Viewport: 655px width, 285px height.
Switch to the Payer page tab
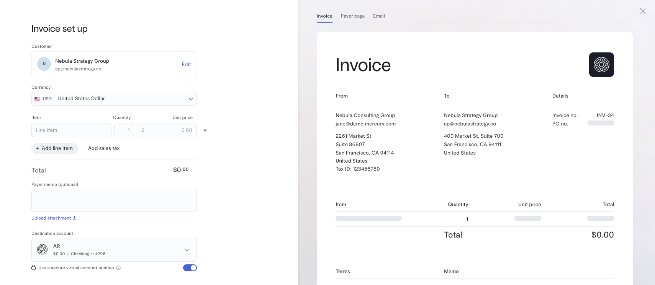pos(353,16)
